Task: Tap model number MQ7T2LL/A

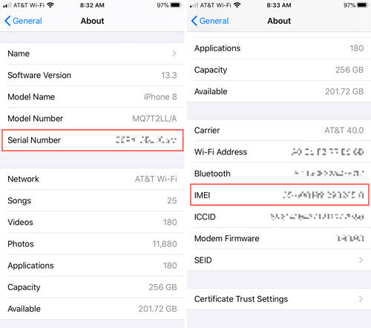Action: pos(154,119)
